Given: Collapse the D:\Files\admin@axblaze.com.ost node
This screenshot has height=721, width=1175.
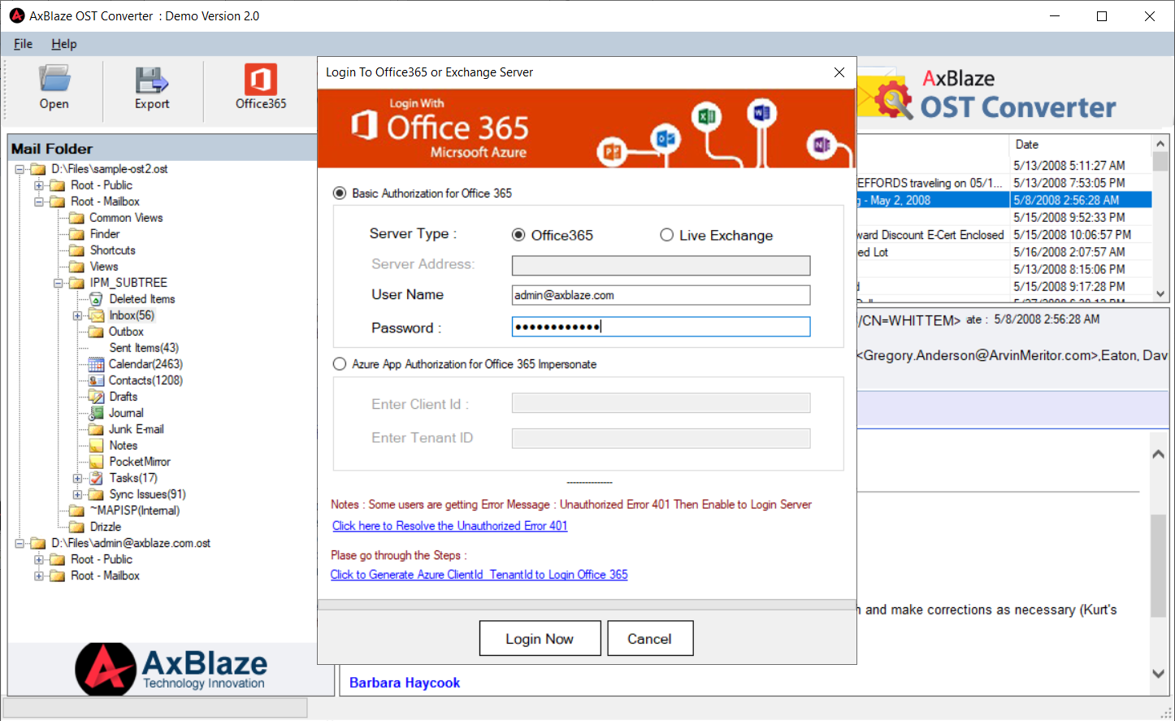Looking at the screenshot, I should coord(20,543).
